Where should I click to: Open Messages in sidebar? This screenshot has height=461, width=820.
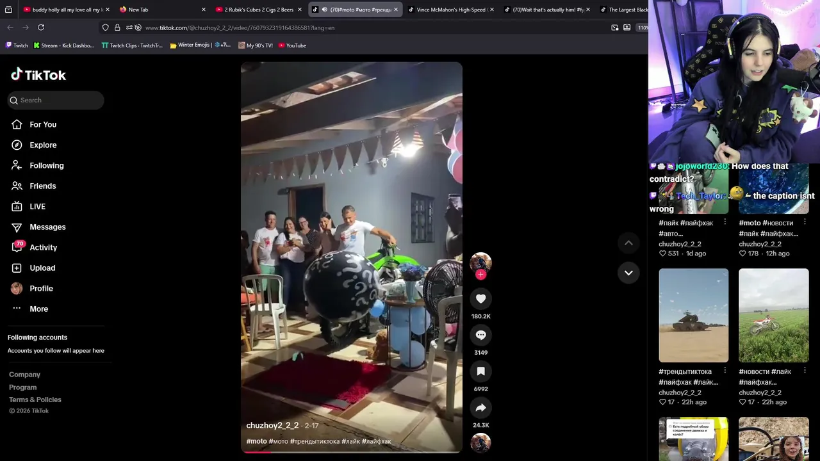coord(47,227)
